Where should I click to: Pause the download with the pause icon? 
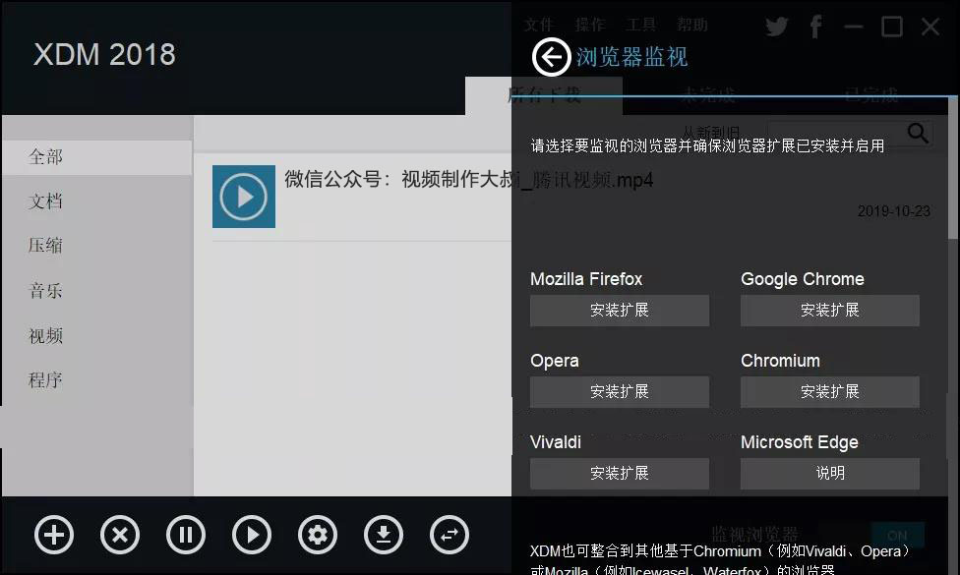tap(186, 536)
